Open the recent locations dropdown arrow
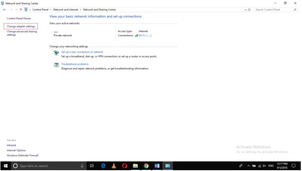The height and width of the screenshot is (171, 302). [x=16, y=10]
